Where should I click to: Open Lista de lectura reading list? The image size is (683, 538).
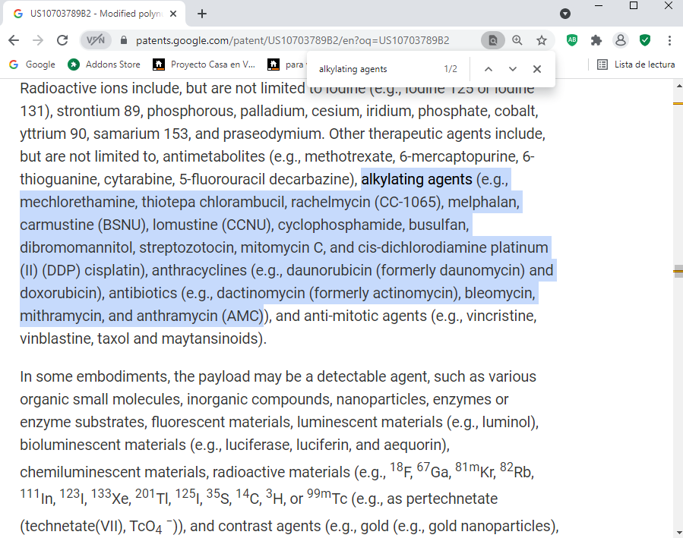coord(637,64)
